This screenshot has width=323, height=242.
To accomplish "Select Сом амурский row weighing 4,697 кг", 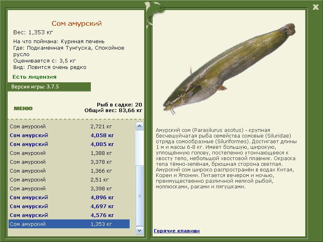I will [69, 206].
